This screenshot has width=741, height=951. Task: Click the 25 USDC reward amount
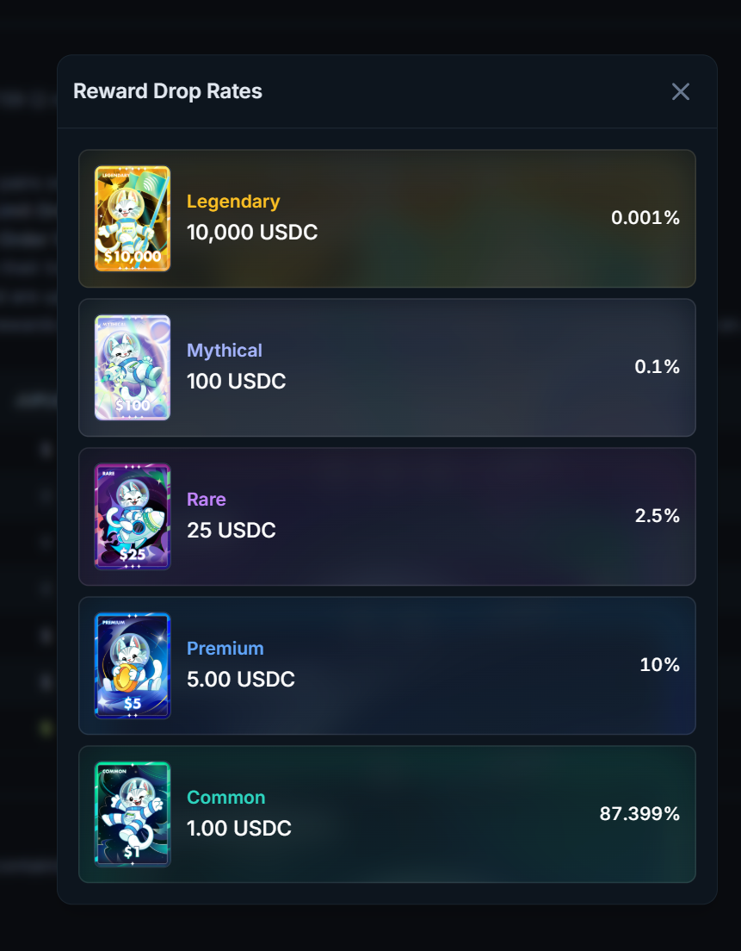tap(231, 531)
